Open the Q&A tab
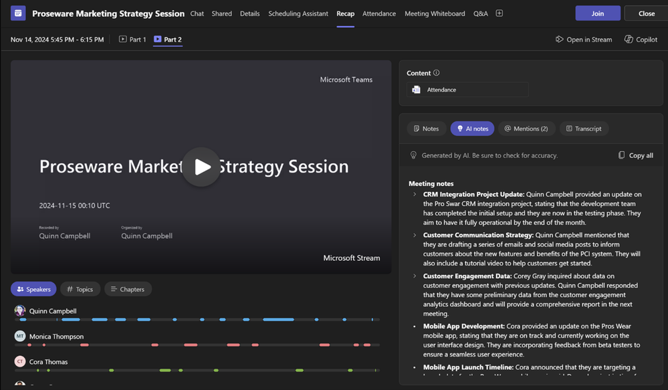668x390 pixels. [x=481, y=13]
